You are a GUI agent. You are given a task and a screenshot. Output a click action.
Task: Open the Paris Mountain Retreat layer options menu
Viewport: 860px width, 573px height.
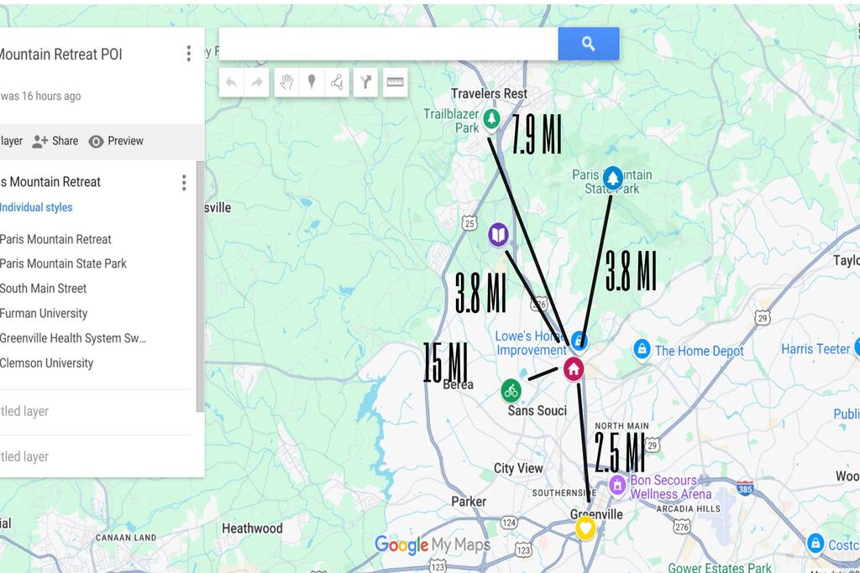coord(183,182)
